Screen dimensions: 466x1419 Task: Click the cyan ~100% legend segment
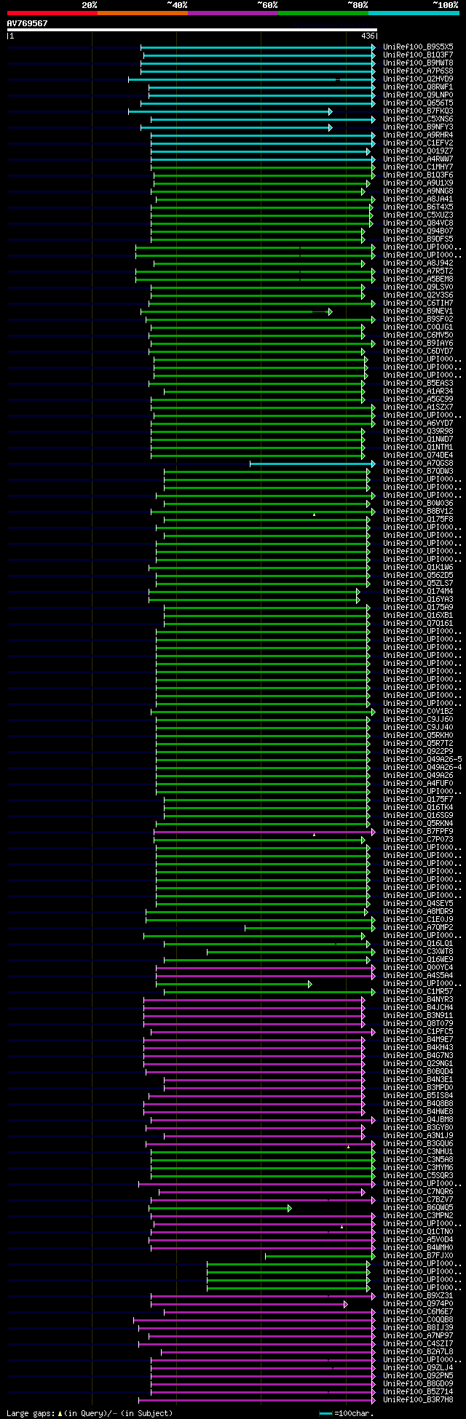click(413, 13)
